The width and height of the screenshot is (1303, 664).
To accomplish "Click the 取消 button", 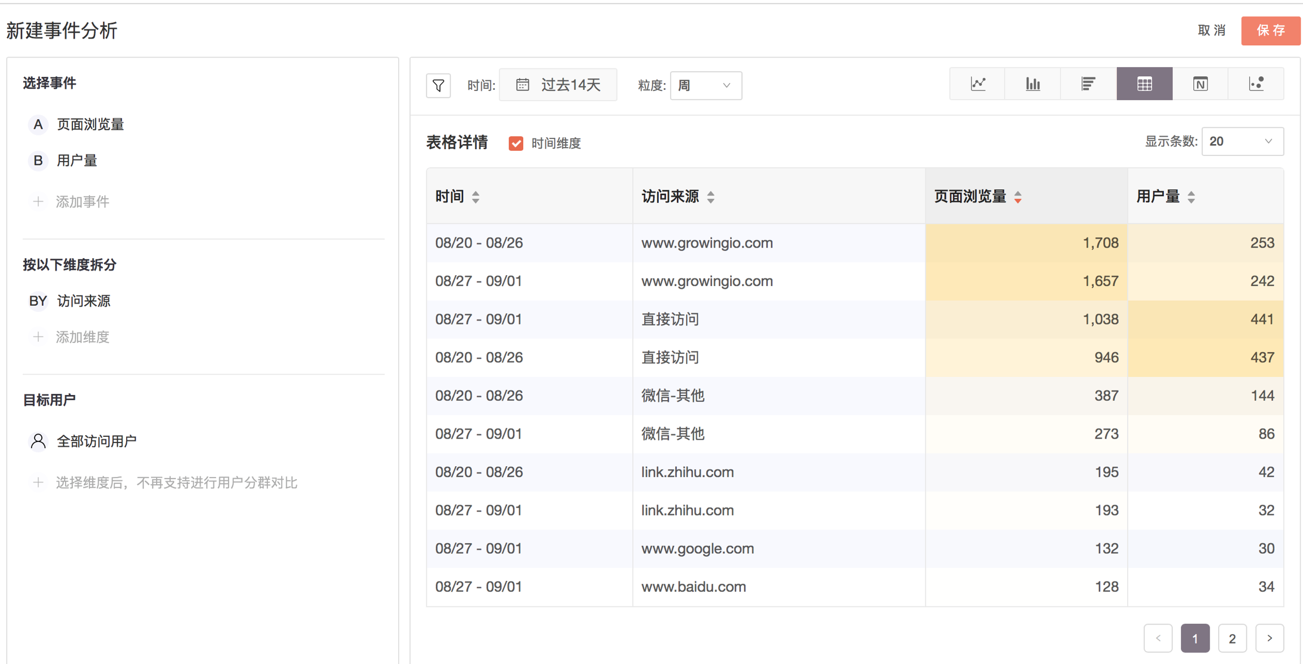I will (1212, 31).
